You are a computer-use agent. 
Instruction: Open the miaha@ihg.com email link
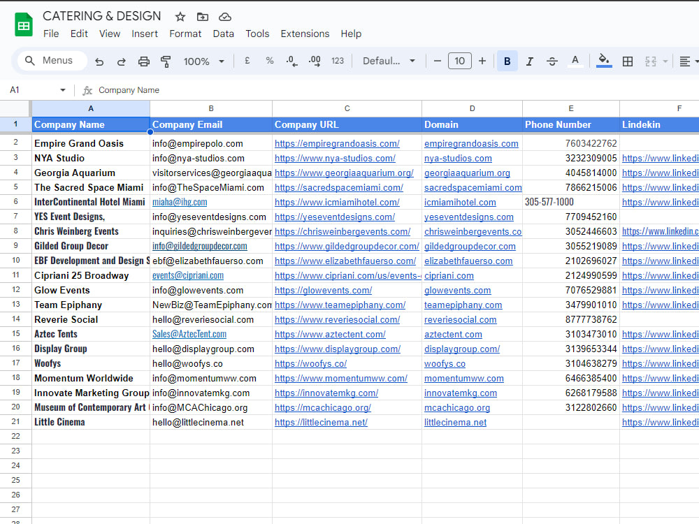click(180, 202)
